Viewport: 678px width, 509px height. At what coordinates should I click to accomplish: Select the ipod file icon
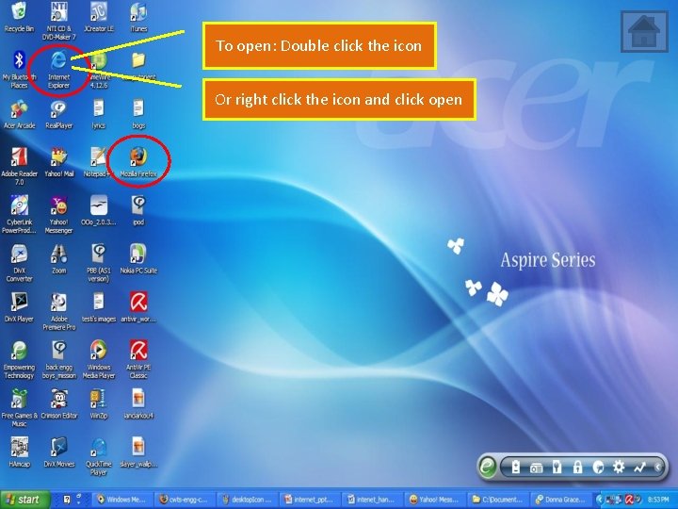click(138, 211)
